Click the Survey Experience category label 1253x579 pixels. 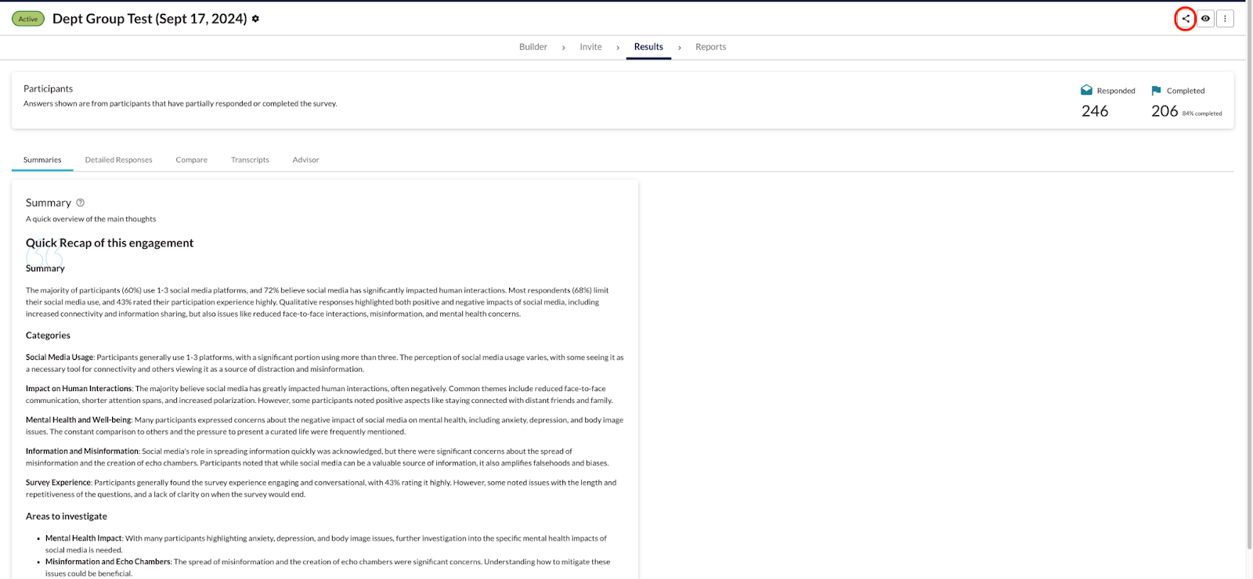tap(58, 483)
